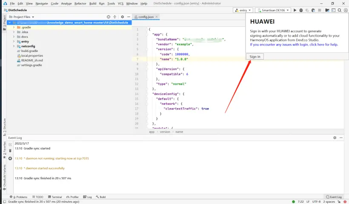The height and width of the screenshot is (204, 349).
Task: Click the login help link in HUAWEI popup
Action: [x=294, y=45]
